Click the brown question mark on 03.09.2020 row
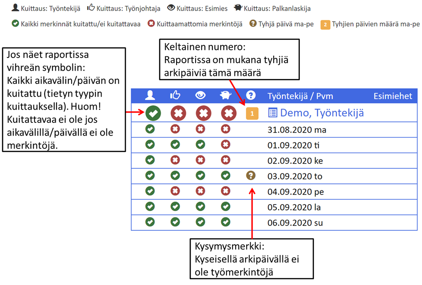This screenshot has width=422, height=285. click(x=251, y=176)
